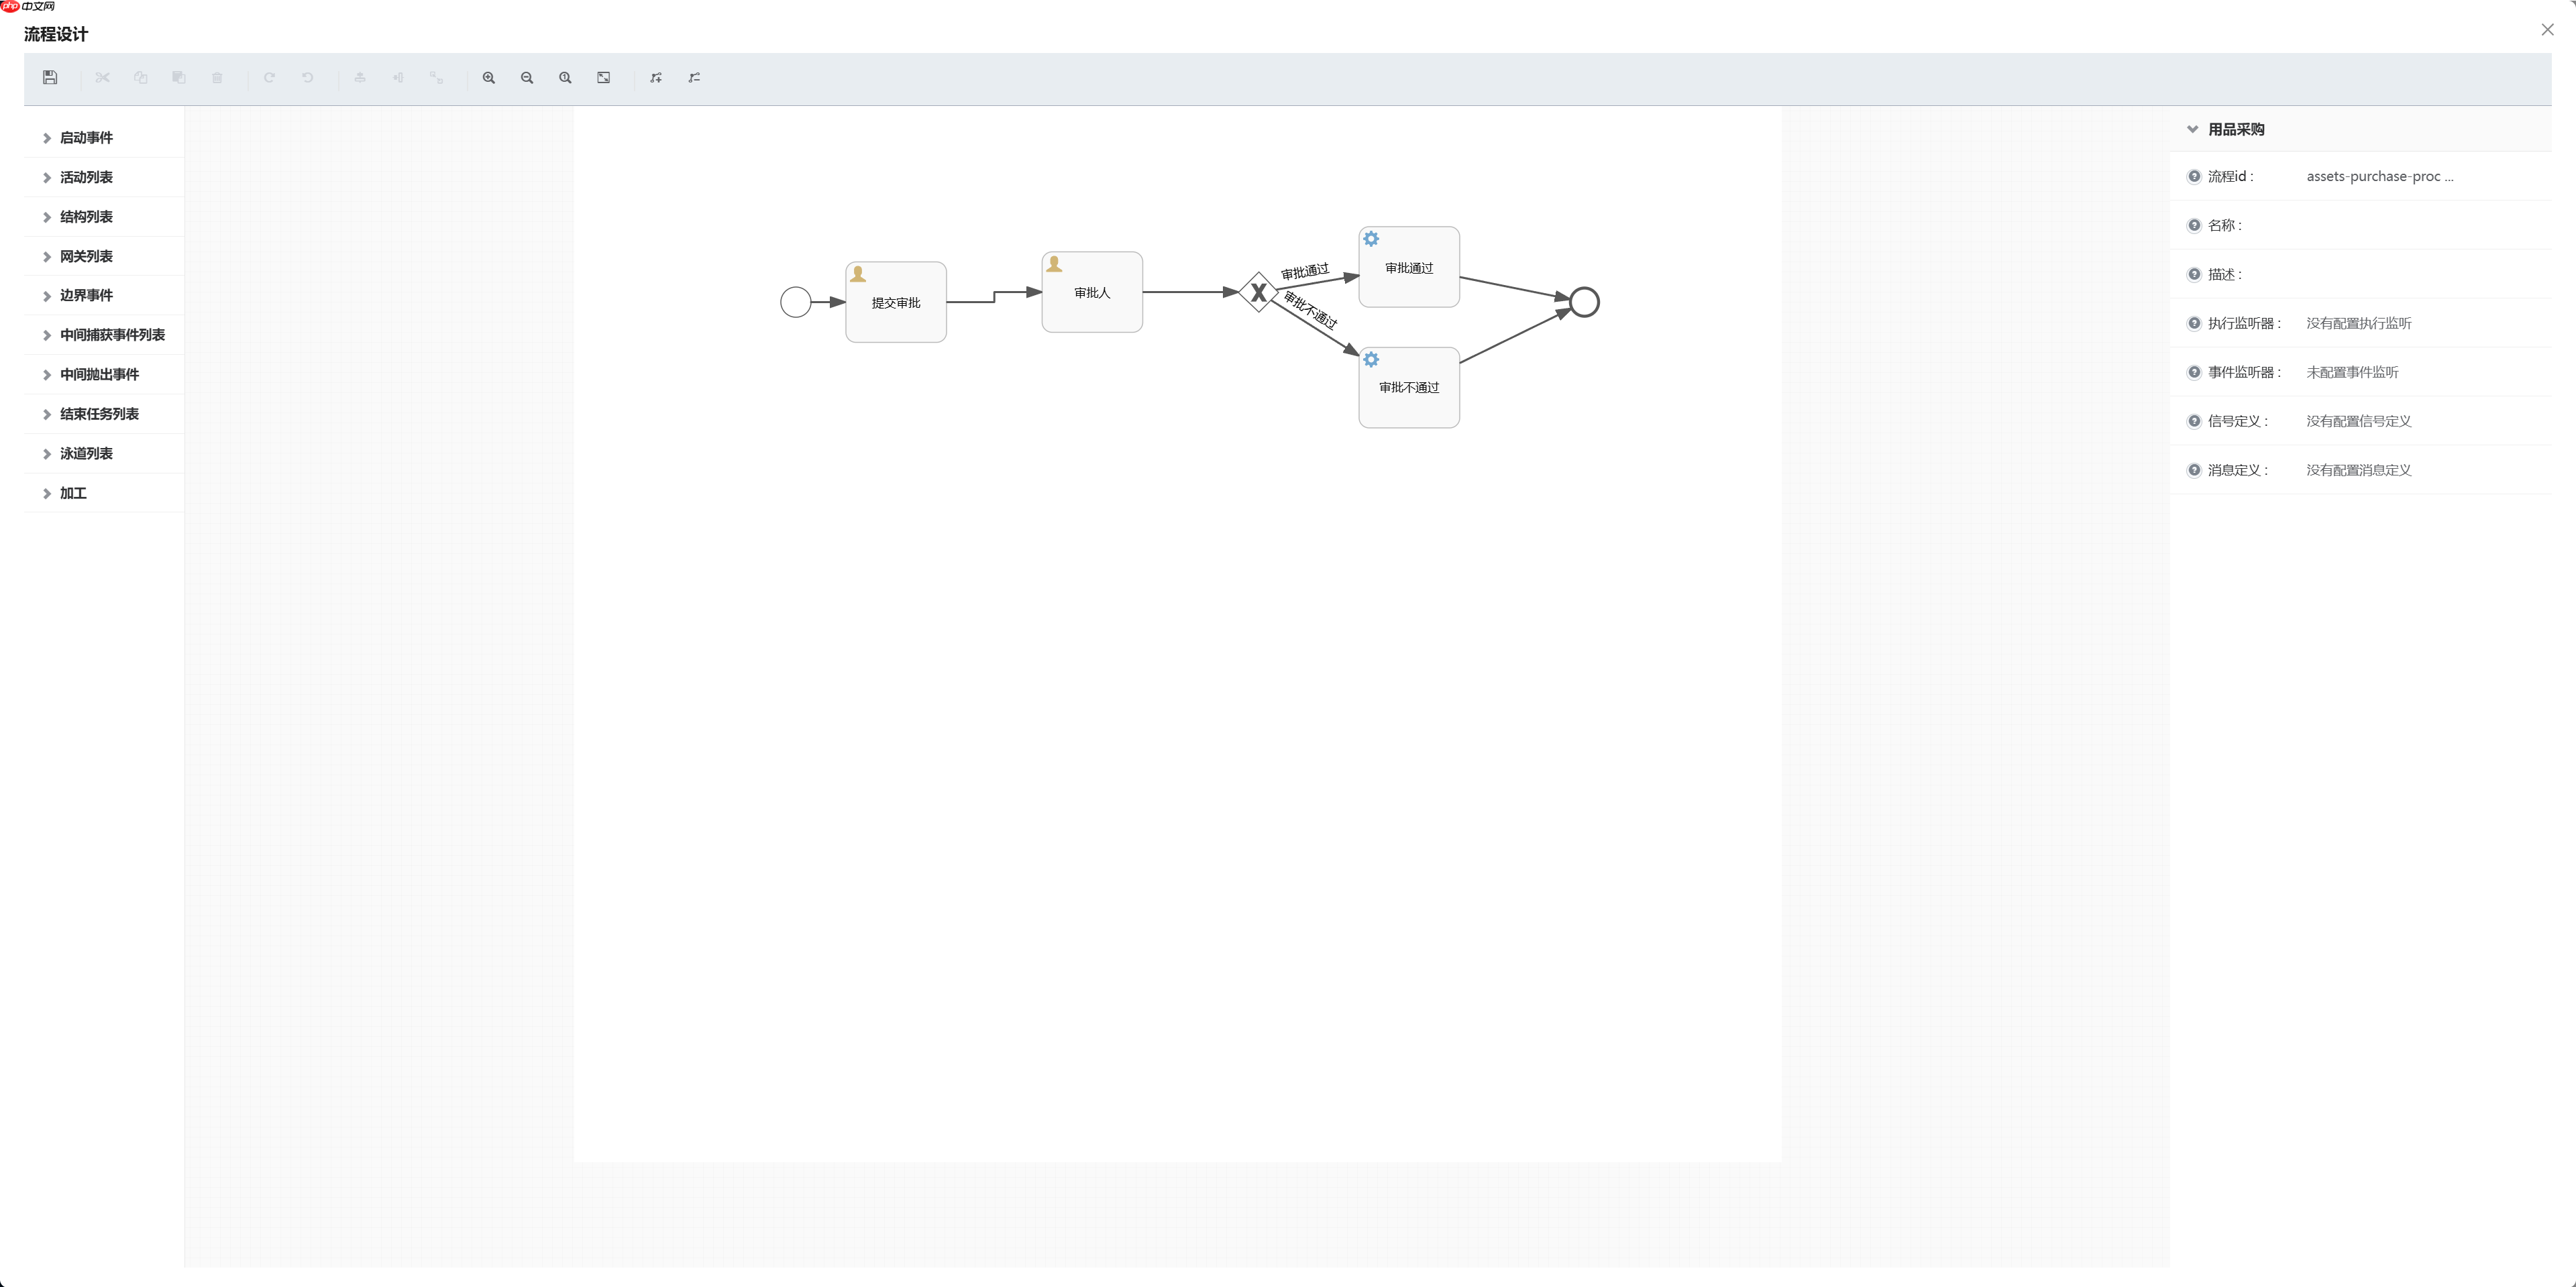2576x1287 pixels.
Task: Click the fit-to-screen view icon
Action: click(603, 77)
